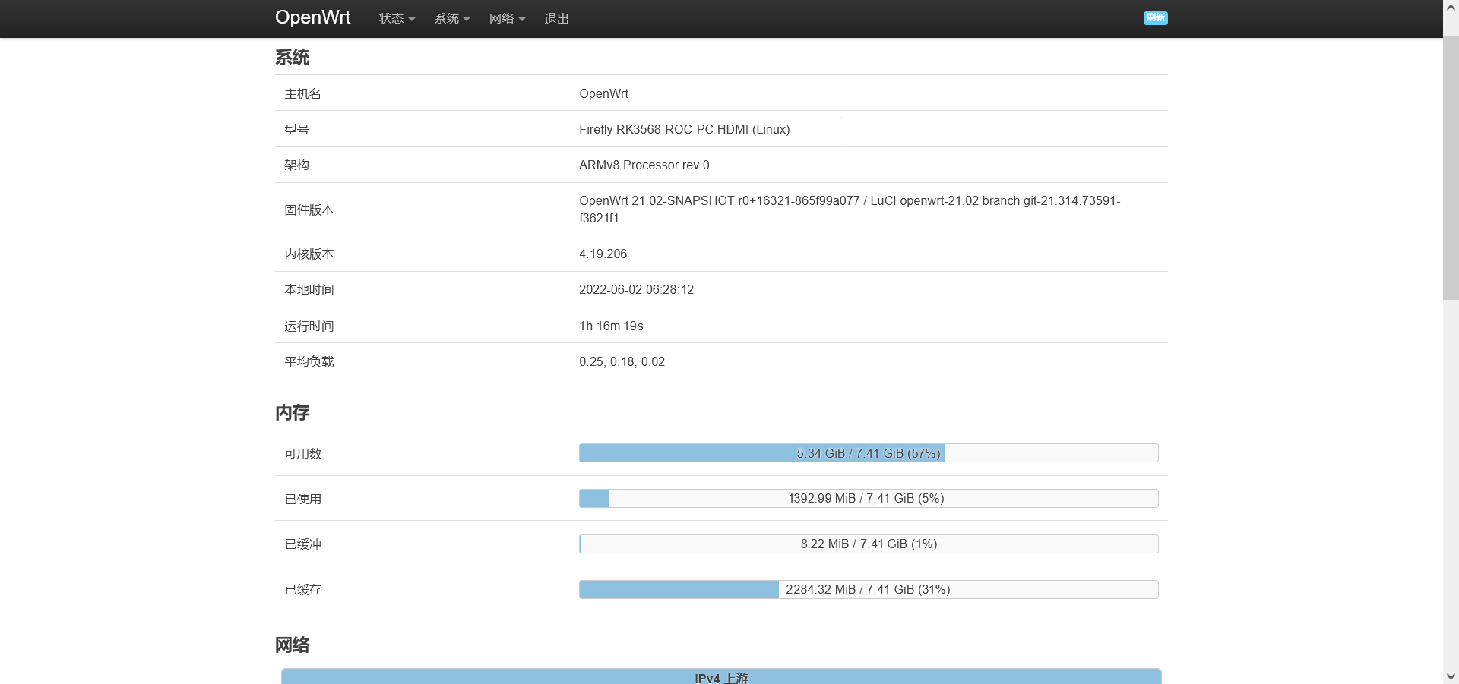The width and height of the screenshot is (1459, 684).
Task: Click the 平均负载 row label
Action: 309,361
